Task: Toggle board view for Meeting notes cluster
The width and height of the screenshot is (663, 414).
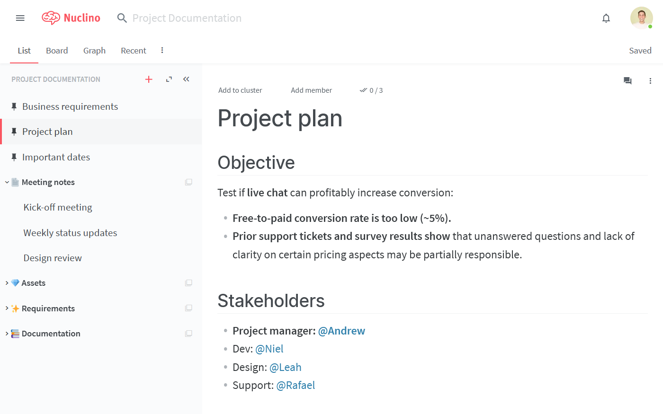Action: click(188, 182)
